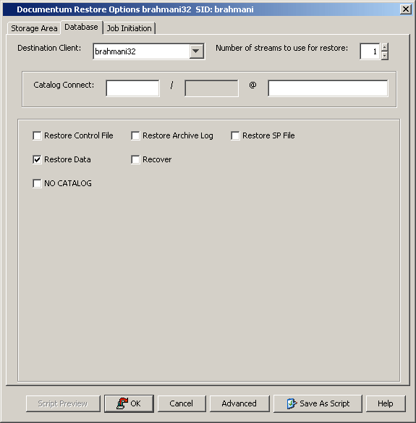This screenshot has width=416, height=423.
Task: Click the Catalog Connect service field after @
Action: (328, 88)
